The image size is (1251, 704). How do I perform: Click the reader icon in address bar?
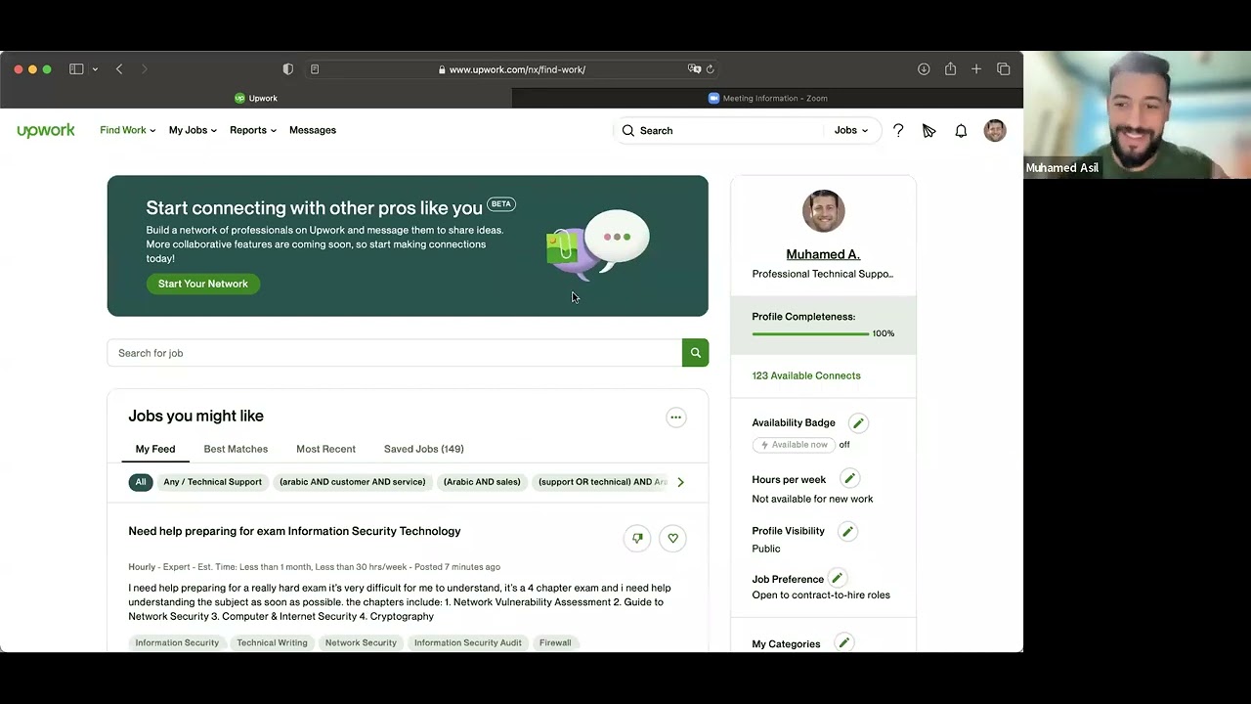[315, 69]
